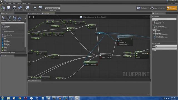Open Chrome from the Windows taskbar
This screenshot has width=178, height=100.
coord(20,98)
